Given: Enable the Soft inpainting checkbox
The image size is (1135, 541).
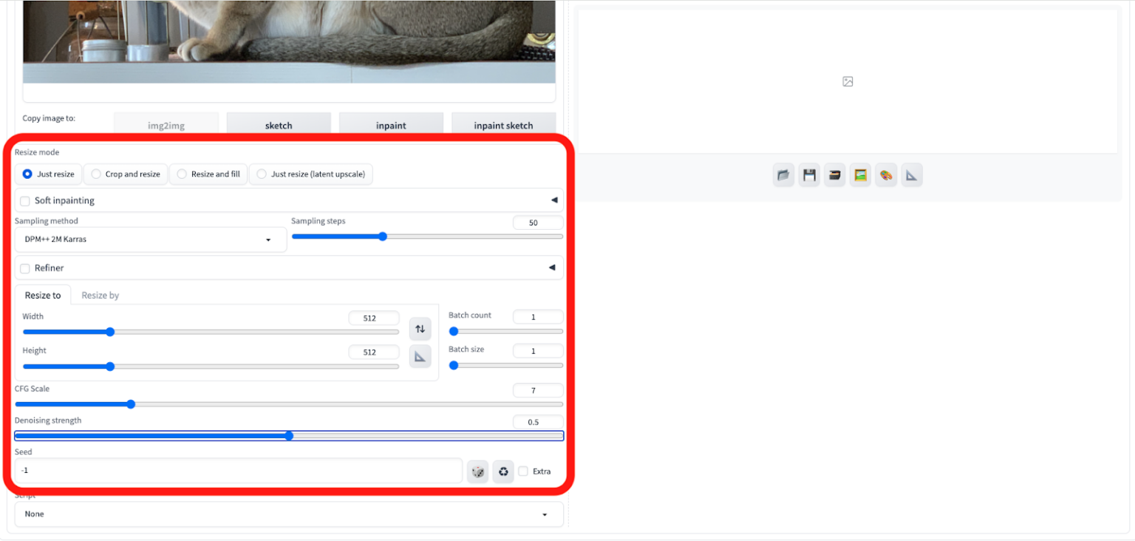Looking at the screenshot, I should pyautogui.click(x=25, y=201).
